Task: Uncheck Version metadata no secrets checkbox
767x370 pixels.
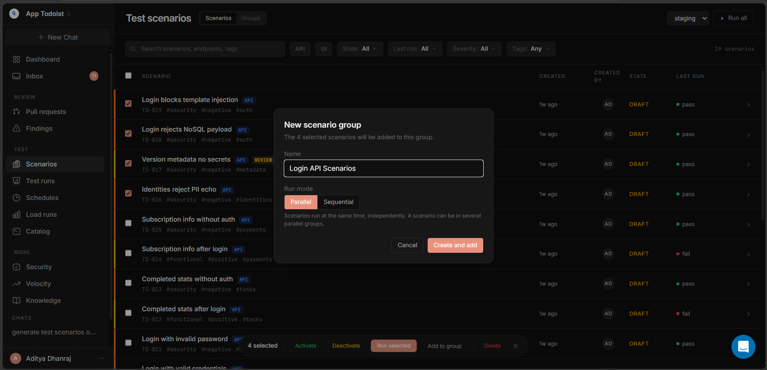Action: pyautogui.click(x=128, y=163)
